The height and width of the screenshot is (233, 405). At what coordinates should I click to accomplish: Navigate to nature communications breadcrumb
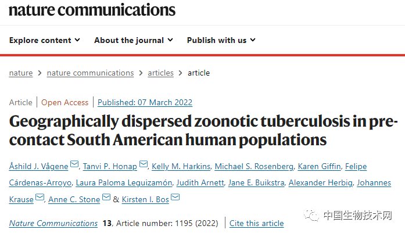(x=90, y=73)
